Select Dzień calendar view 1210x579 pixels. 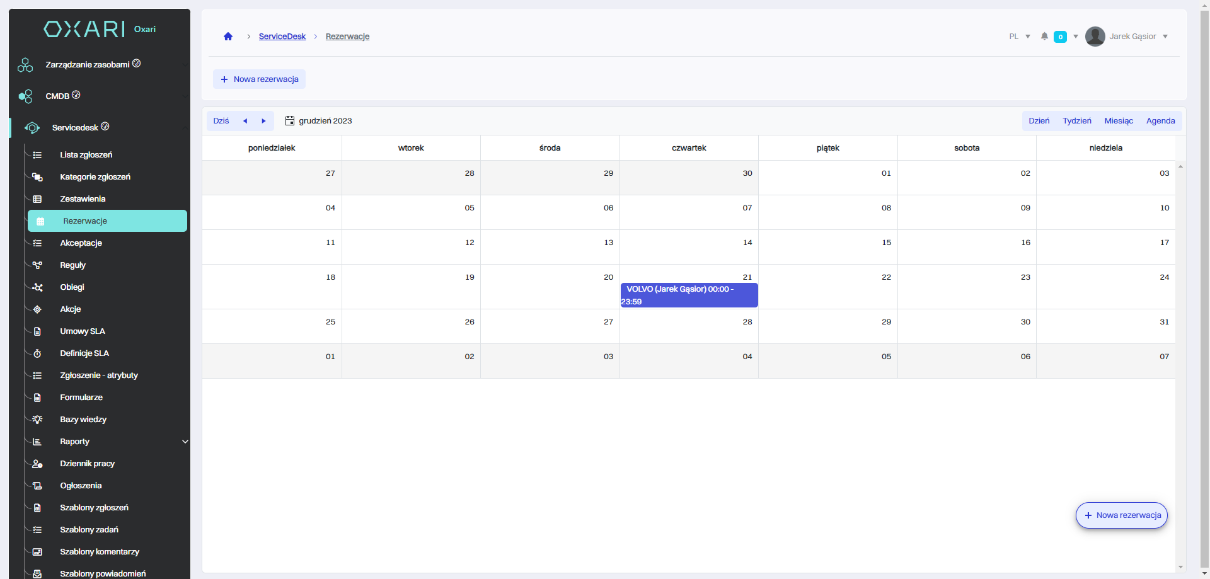tap(1039, 121)
